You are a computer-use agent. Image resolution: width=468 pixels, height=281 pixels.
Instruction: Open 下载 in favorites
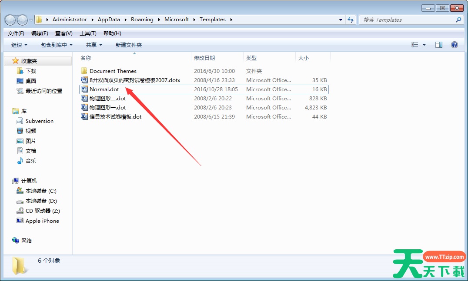click(31, 71)
